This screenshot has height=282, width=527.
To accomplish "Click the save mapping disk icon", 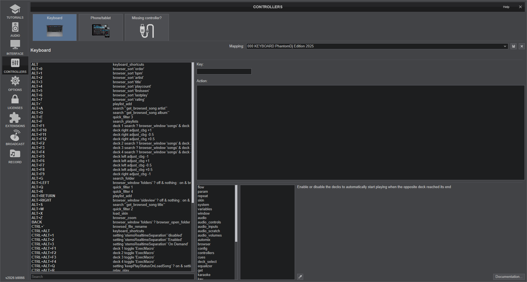I will tap(514, 46).
